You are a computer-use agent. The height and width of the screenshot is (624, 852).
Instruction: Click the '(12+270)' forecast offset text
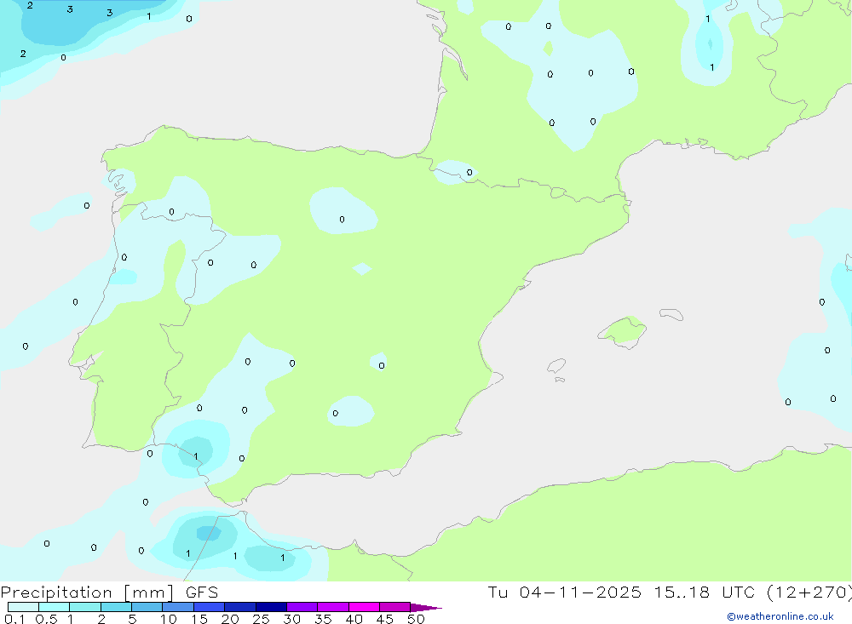pyautogui.click(x=809, y=593)
